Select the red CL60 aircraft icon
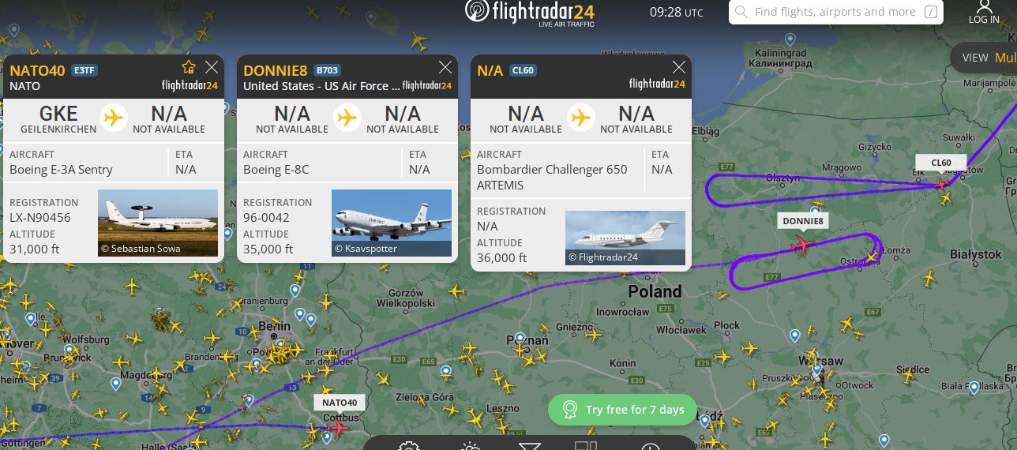This screenshot has height=450, width=1017. tap(941, 183)
